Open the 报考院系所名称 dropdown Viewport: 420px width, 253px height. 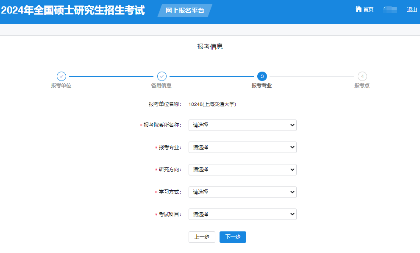point(242,125)
